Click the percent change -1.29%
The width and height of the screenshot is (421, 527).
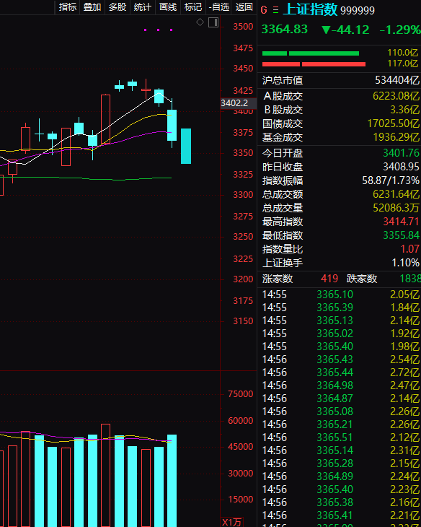pyautogui.click(x=400, y=30)
